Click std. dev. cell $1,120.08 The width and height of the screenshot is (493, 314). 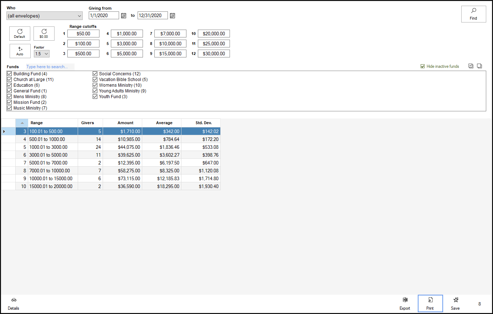[201, 171]
